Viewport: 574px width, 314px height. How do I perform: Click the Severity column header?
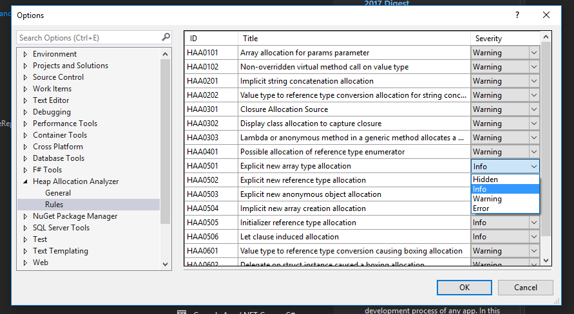click(x=505, y=39)
